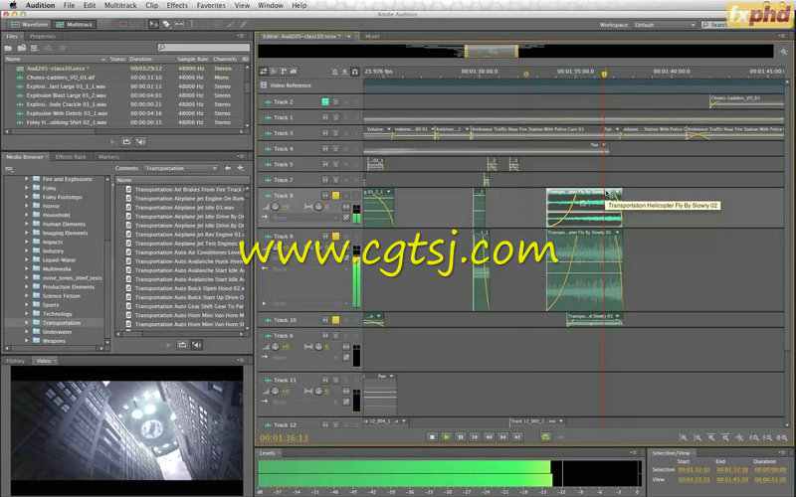The height and width of the screenshot is (497, 796).
Task: Select the Time Selection tool
Action: [192, 24]
